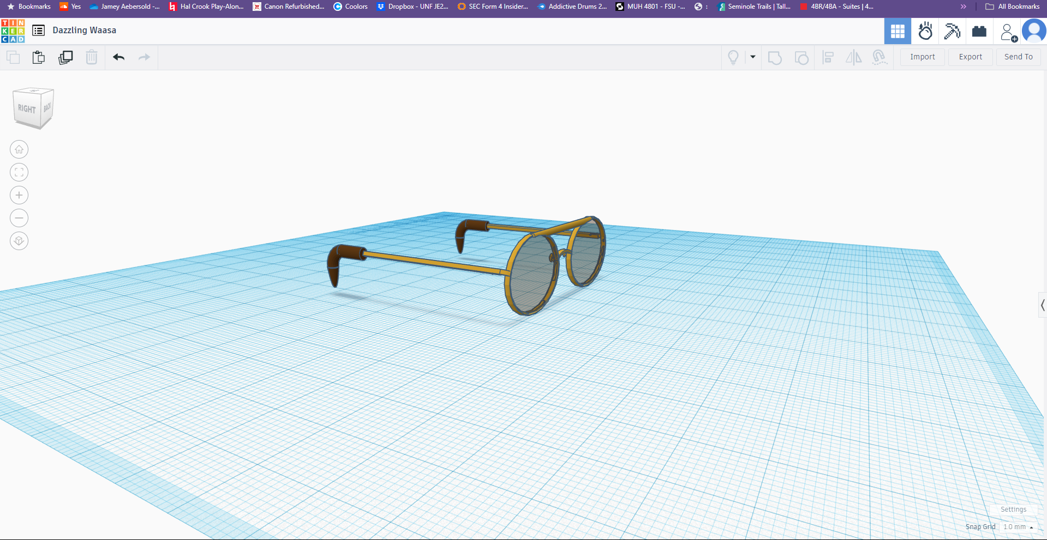The height and width of the screenshot is (540, 1047).
Task: Click Fit all in view icon
Action: coord(19,172)
